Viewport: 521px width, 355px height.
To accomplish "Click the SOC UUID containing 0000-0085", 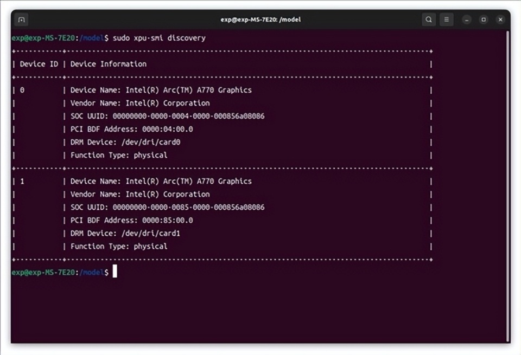I will pos(168,208).
